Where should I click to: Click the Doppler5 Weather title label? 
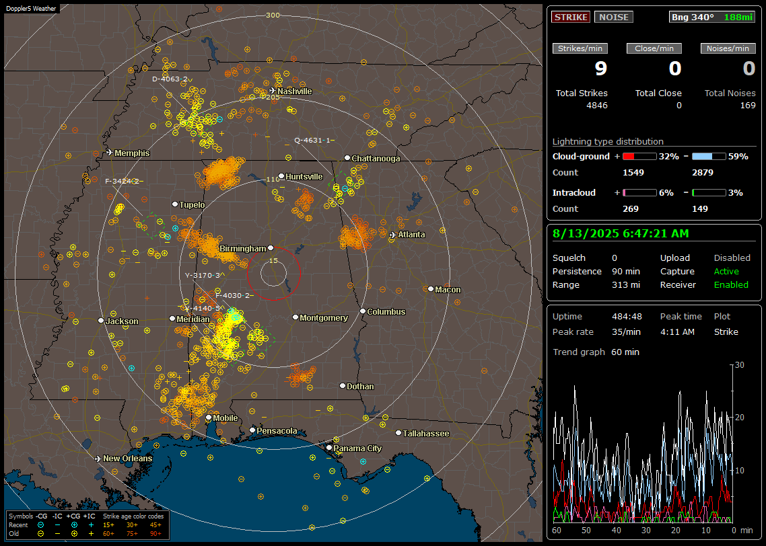[31, 8]
